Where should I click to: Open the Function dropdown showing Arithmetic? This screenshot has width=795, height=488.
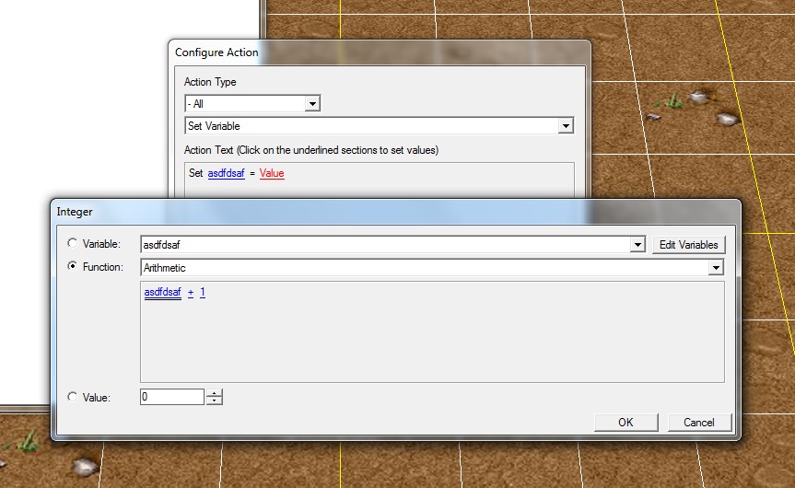click(432, 268)
